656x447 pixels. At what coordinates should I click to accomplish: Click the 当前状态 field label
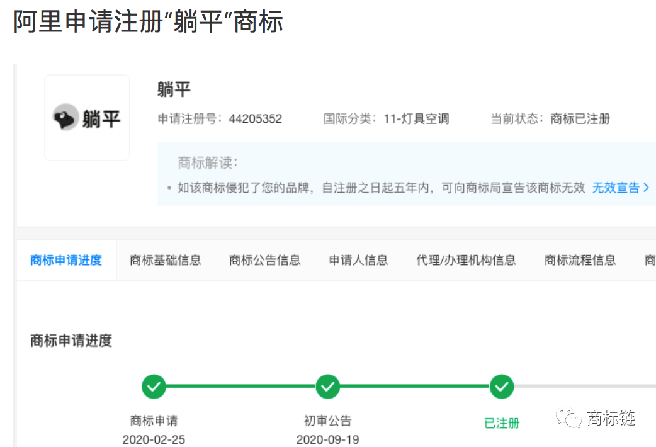click(517, 119)
